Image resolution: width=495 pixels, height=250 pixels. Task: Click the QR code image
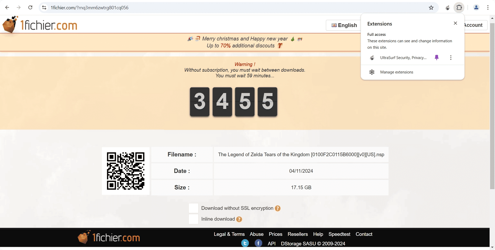point(126,171)
